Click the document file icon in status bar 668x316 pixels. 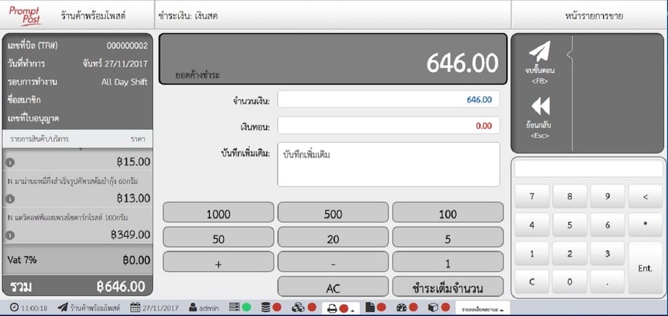pyautogui.click(x=370, y=307)
